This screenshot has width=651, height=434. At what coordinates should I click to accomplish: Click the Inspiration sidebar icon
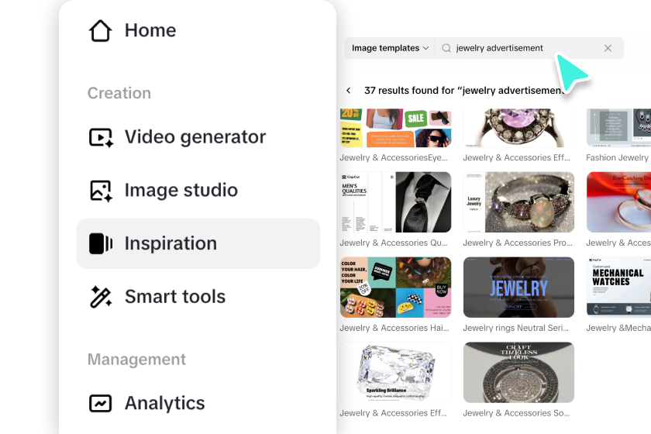(101, 243)
